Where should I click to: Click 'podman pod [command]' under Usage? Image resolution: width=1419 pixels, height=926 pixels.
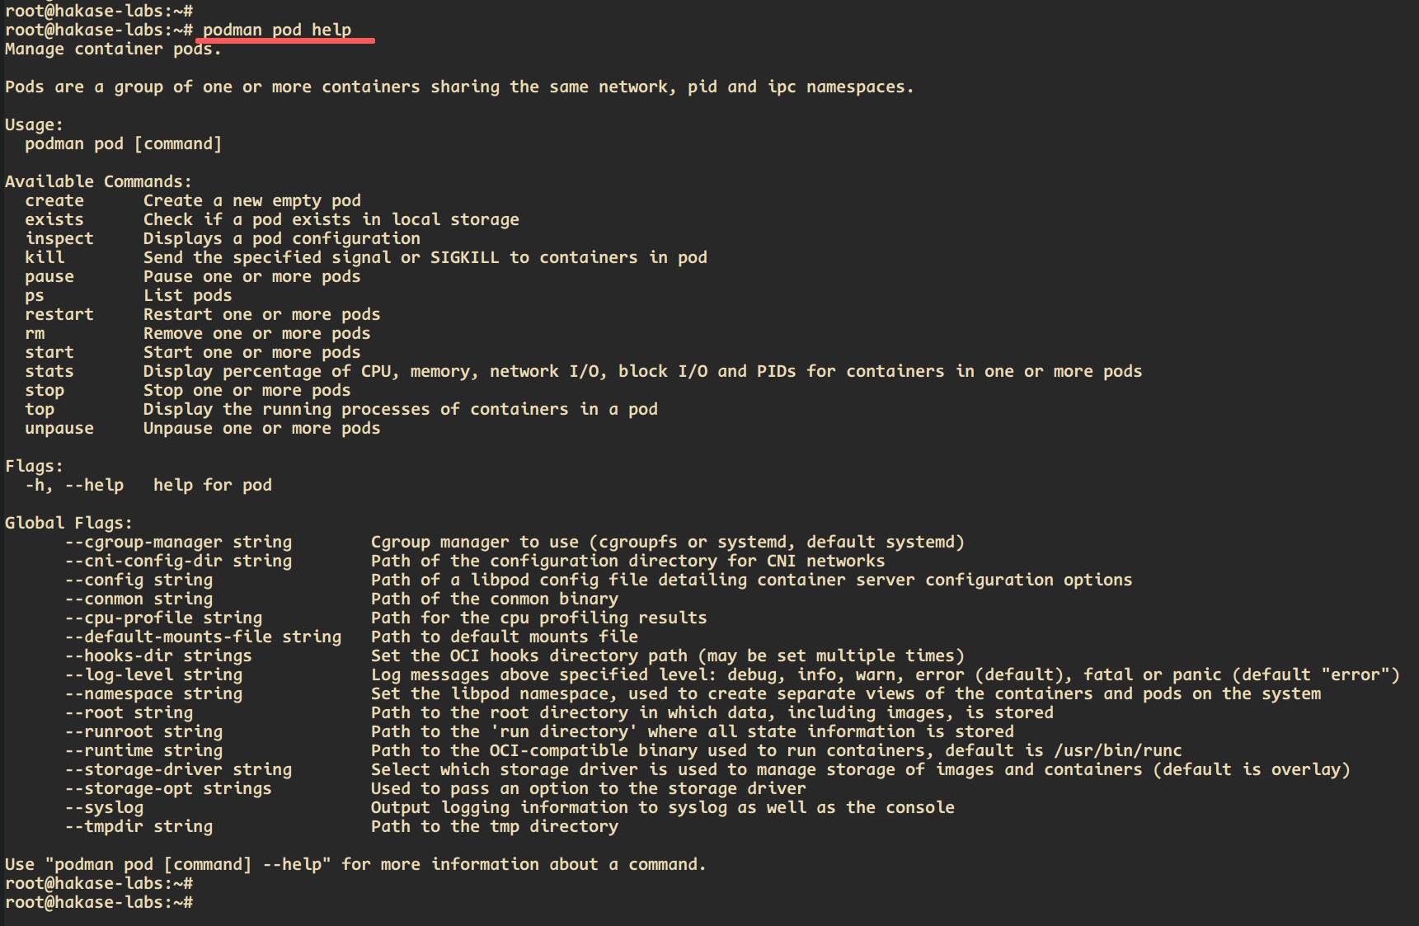point(124,143)
